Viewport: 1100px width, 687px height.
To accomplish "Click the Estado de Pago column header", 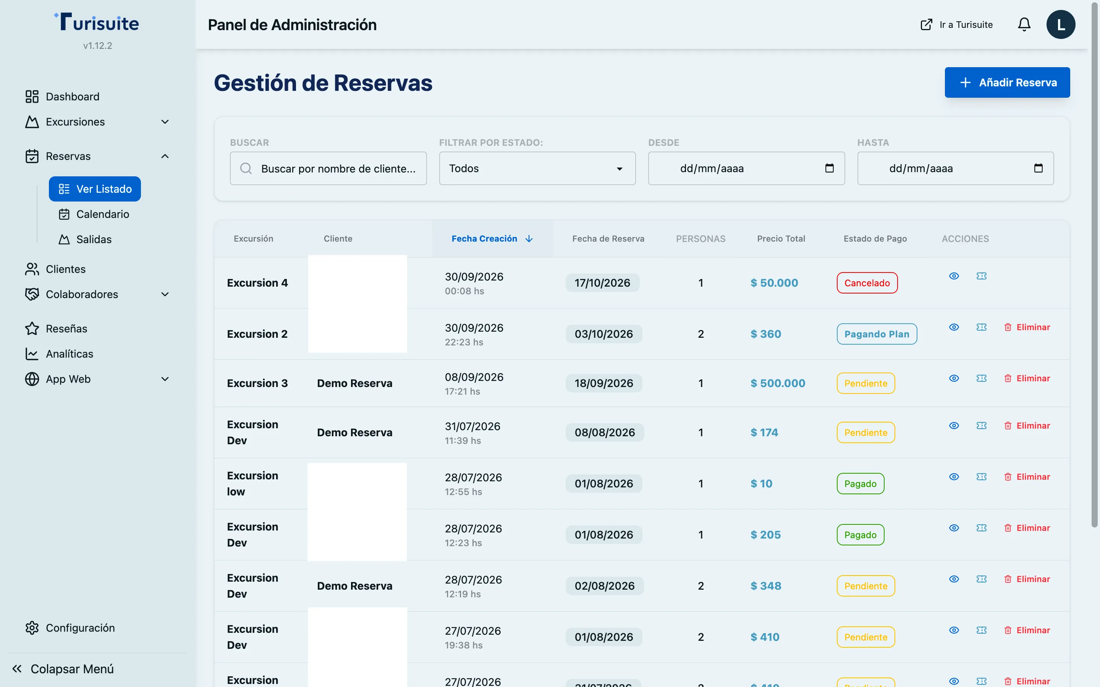I will click(875, 239).
